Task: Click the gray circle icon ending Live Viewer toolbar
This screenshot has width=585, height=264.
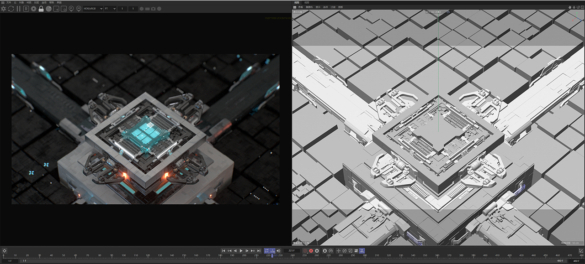Action: [x=159, y=9]
